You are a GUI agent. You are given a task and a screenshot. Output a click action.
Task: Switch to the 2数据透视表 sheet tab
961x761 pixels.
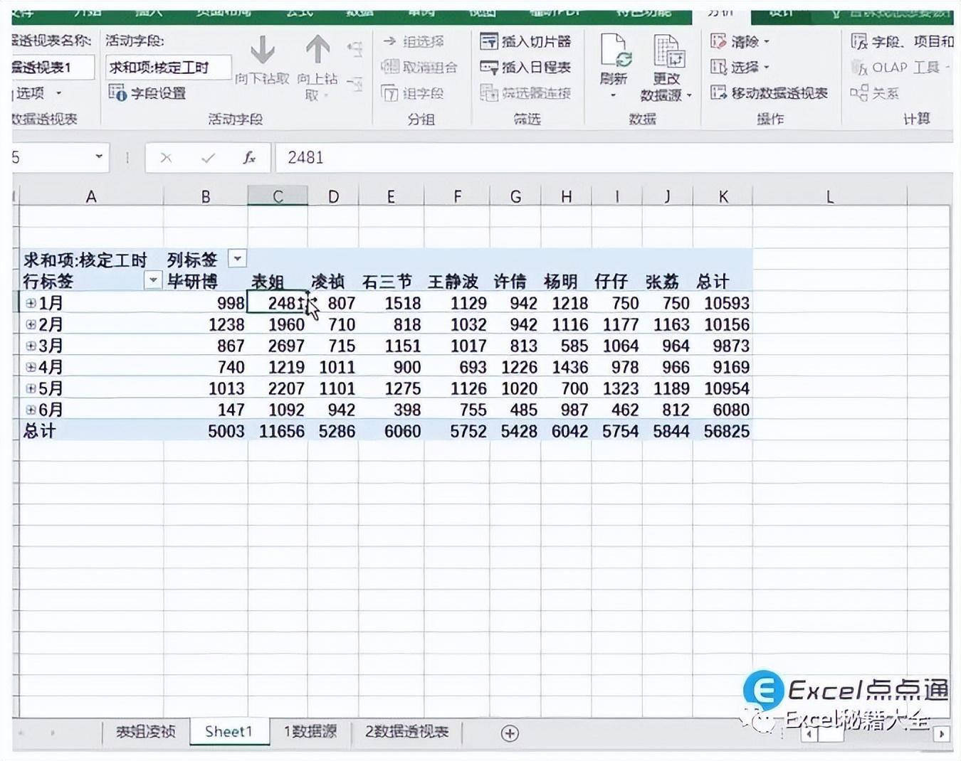[x=406, y=731]
